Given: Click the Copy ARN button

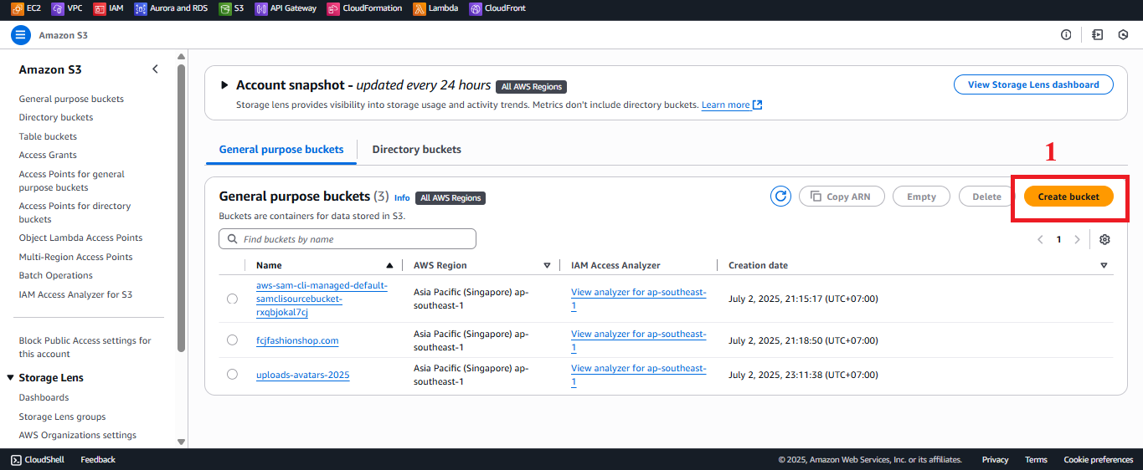Looking at the screenshot, I should pos(841,197).
